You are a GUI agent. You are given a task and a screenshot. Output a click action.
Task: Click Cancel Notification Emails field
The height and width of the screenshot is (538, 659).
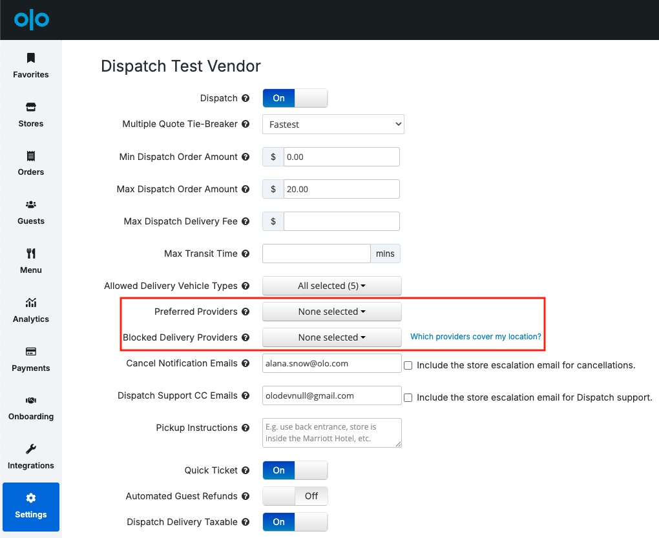(332, 363)
